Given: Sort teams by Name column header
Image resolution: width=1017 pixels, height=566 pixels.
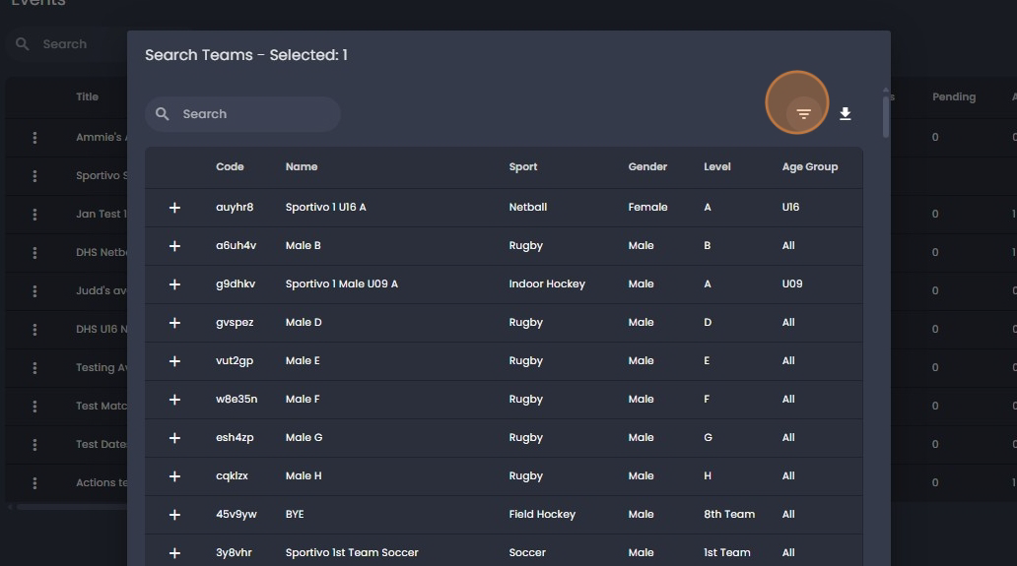Looking at the screenshot, I should [x=302, y=166].
